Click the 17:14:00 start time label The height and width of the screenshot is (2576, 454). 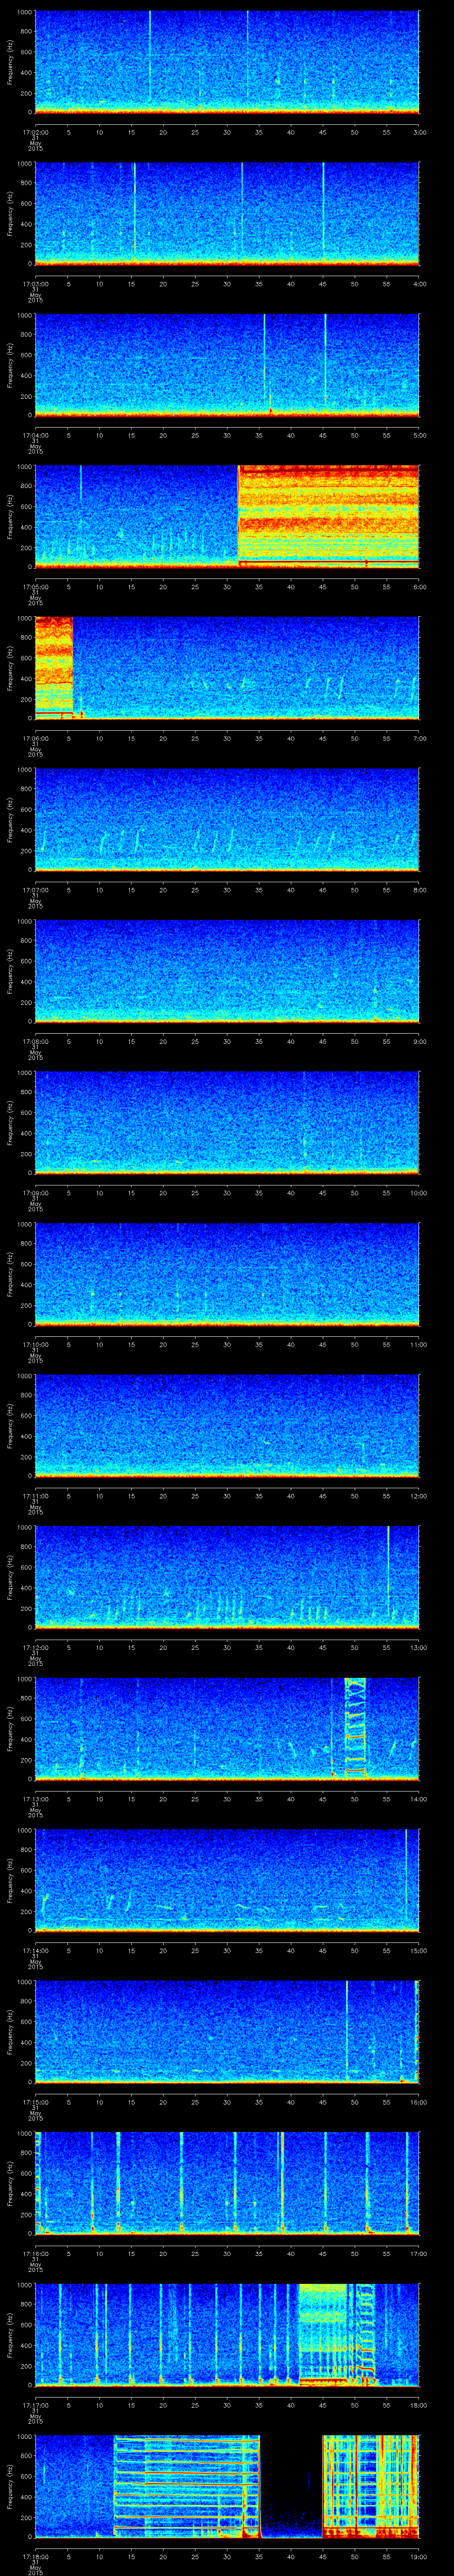(35, 1951)
